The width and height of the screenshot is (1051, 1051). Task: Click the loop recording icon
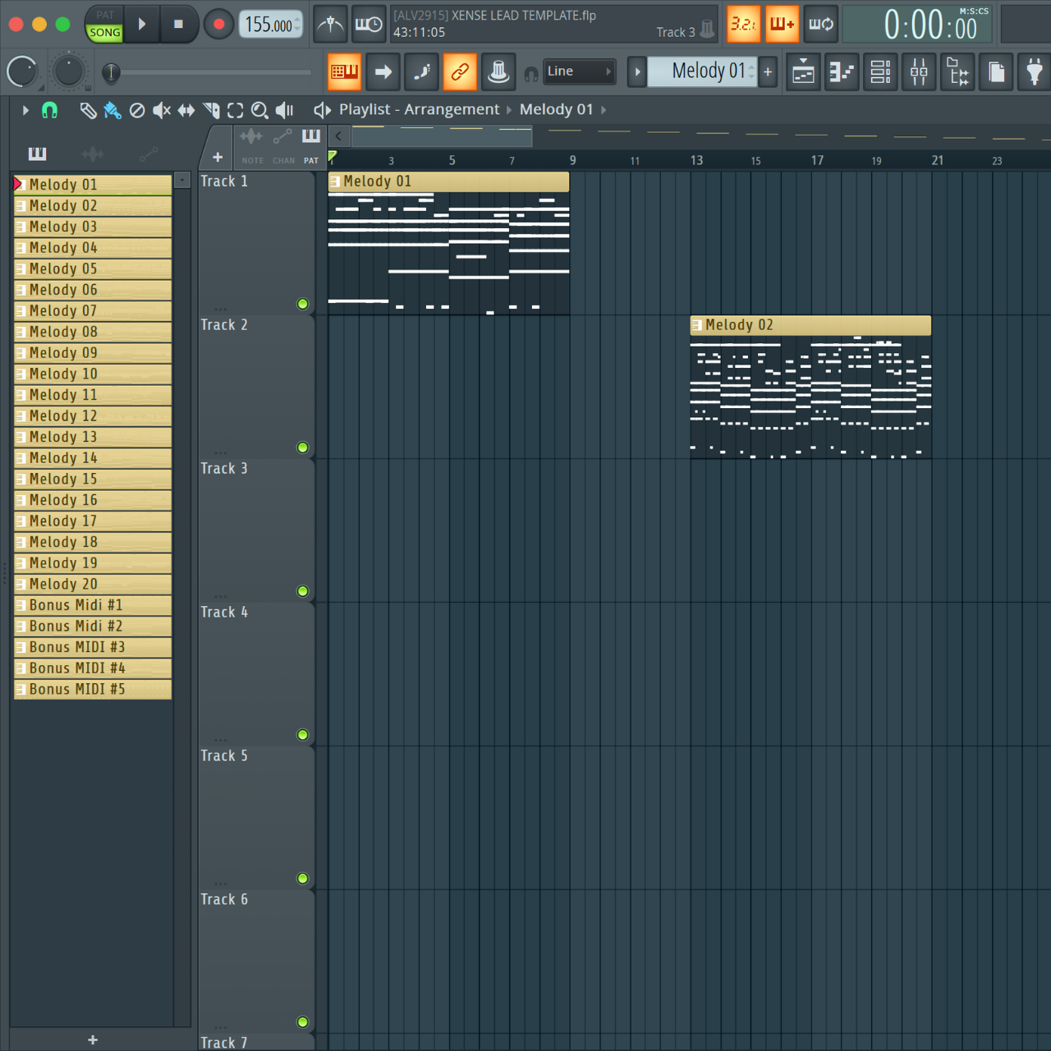(x=821, y=25)
